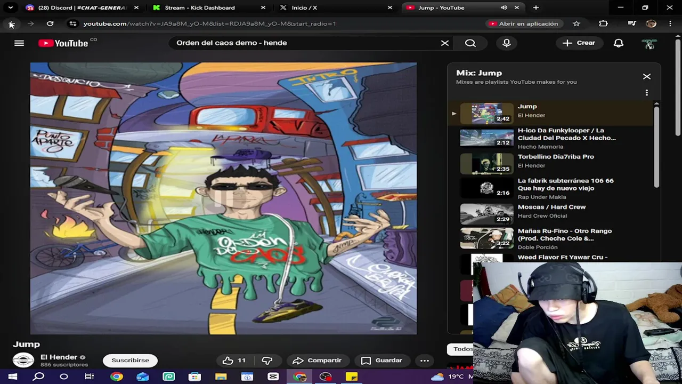
Task: Open File Explorer from the taskbar
Action: pos(221,377)
